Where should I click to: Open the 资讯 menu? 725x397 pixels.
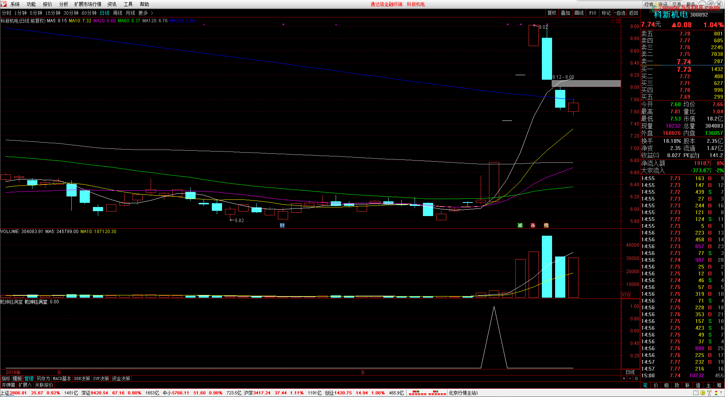click(112, 4)
